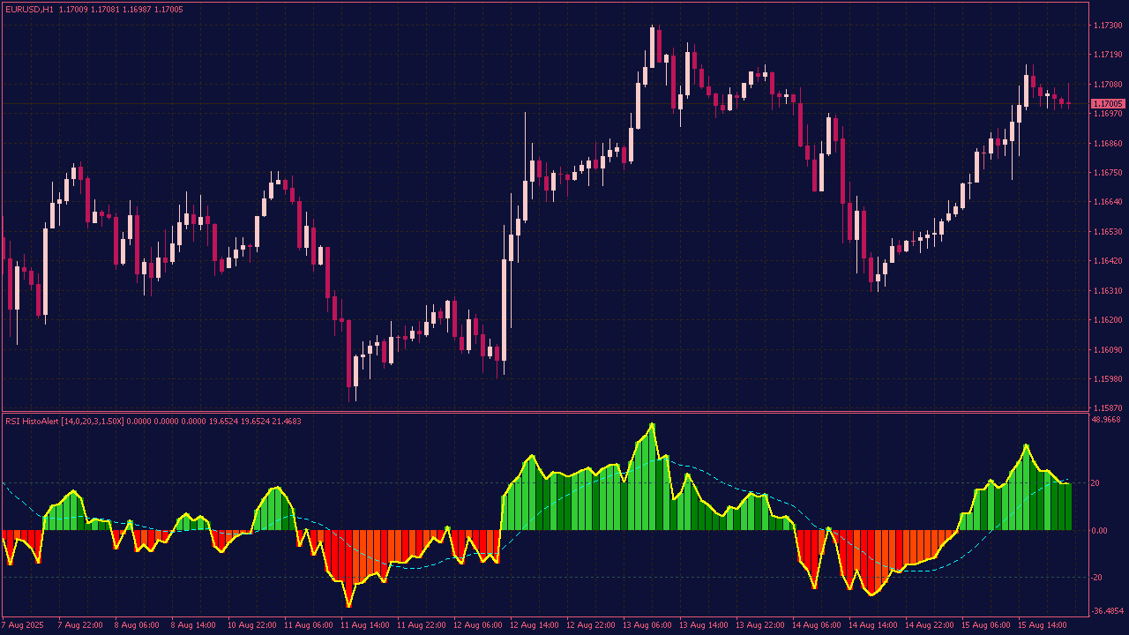Select the 15 Aug 14:00 time label
This screenshot has height=635, width=1129.
pos(1042,625)
